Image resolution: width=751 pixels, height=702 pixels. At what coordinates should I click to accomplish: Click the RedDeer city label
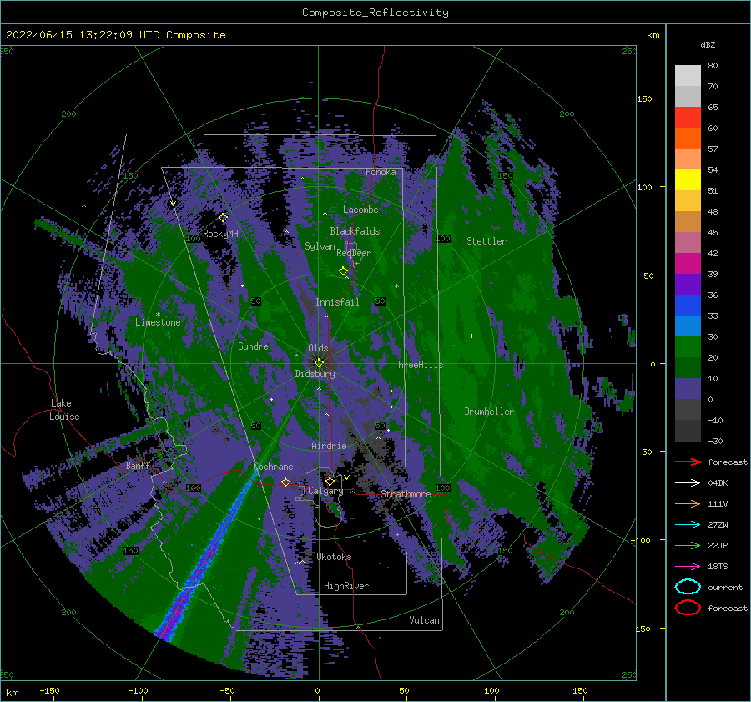(354, 253)
